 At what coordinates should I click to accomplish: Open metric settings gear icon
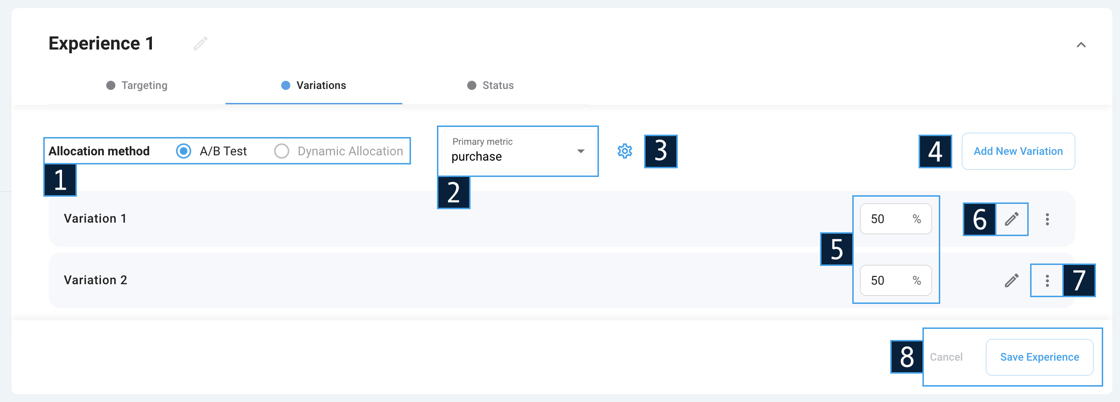coord(624,151)
